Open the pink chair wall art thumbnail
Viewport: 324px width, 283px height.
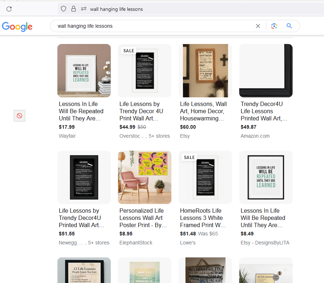pos(144,177)
